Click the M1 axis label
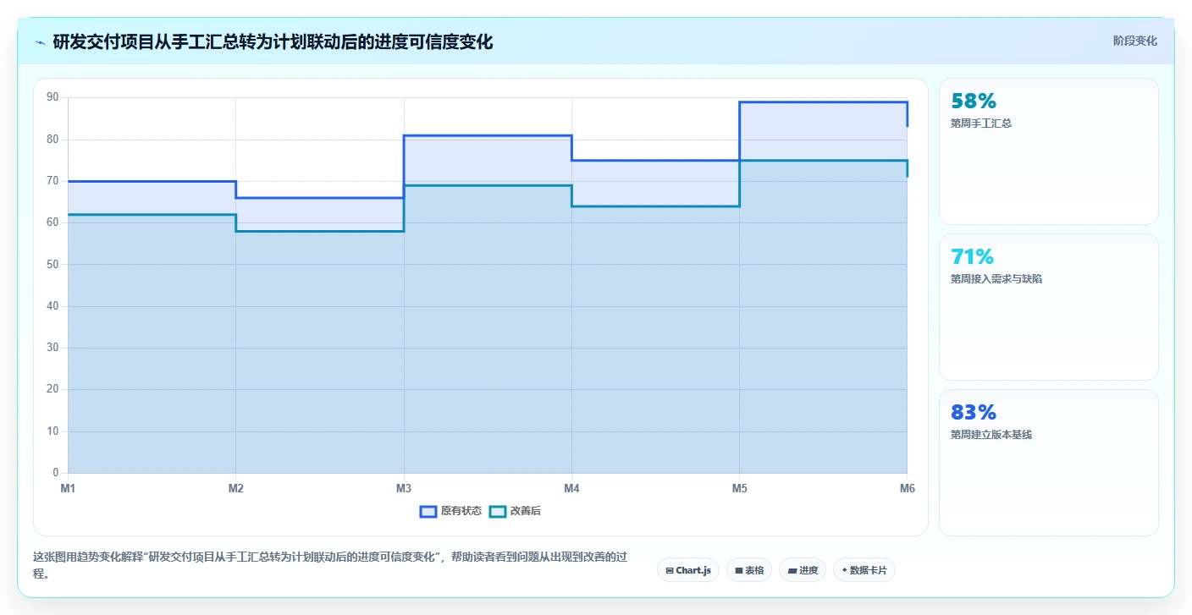 [x=68, y=488]
